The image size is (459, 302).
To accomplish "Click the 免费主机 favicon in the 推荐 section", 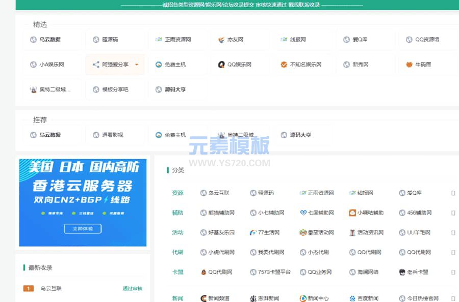I will coord(159,135).
